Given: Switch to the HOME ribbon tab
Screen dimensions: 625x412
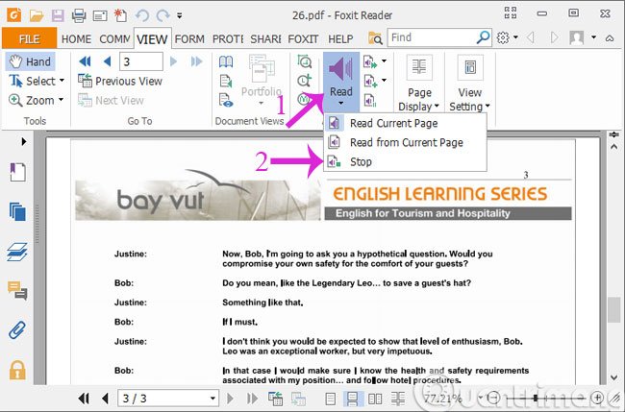Looking at the screenshot, I should (76, 39).
